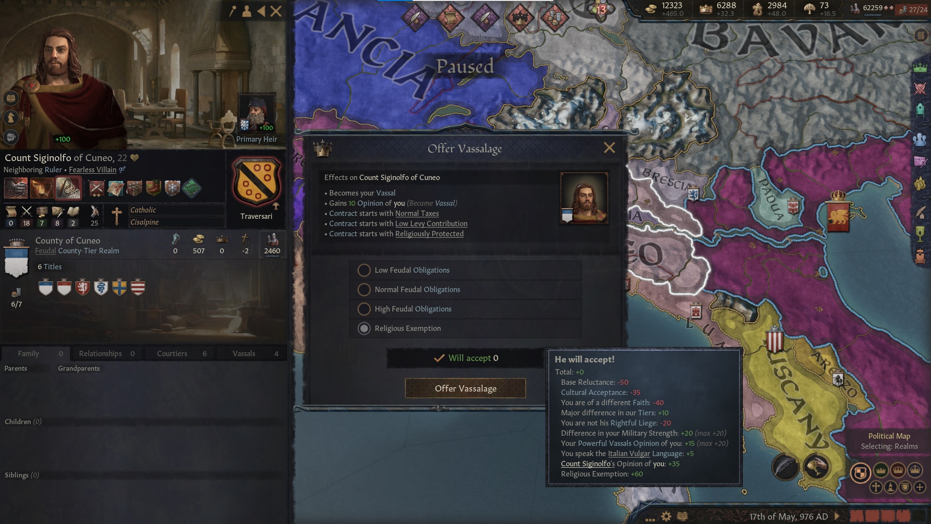
Task: Select Normal Feudal Obligations option
Action: pyautogui.click(x=465, y=290)
